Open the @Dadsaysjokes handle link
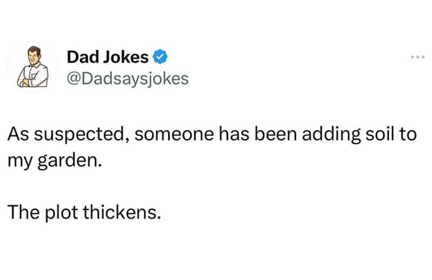 pyautogui.click(x=127, y=79)
